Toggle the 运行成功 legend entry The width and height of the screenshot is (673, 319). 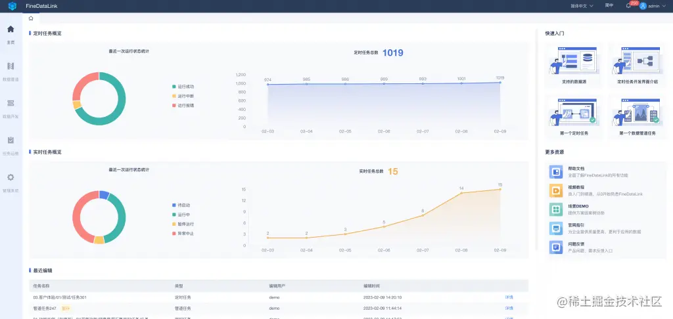[183, 87]
